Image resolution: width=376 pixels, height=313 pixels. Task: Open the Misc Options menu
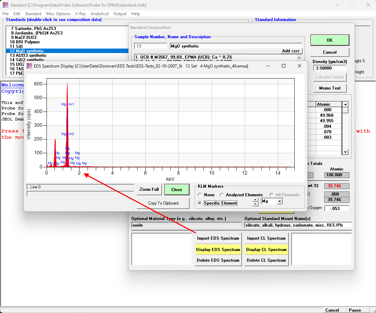tap(58, 14)
